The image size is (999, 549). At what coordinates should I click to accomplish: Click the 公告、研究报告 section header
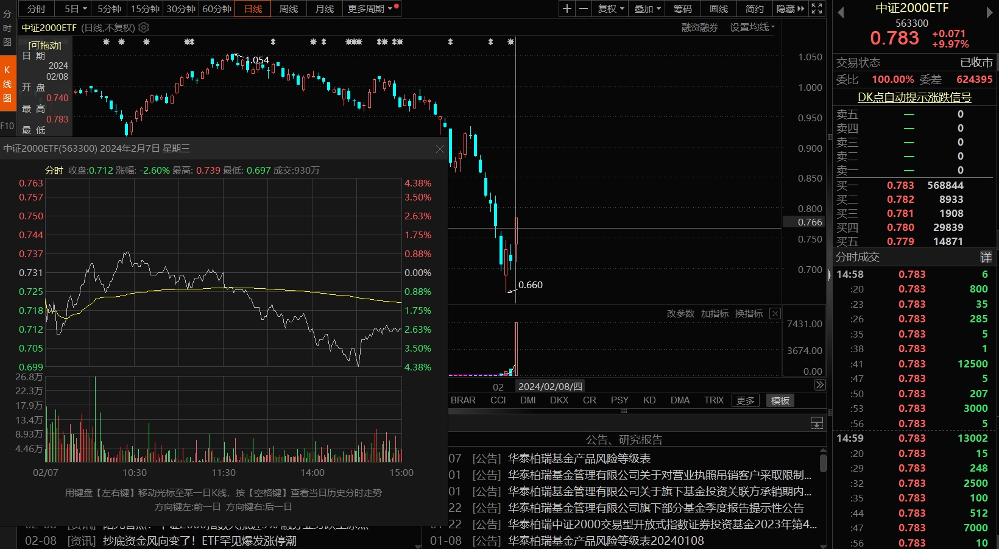(x=624, y=439)
